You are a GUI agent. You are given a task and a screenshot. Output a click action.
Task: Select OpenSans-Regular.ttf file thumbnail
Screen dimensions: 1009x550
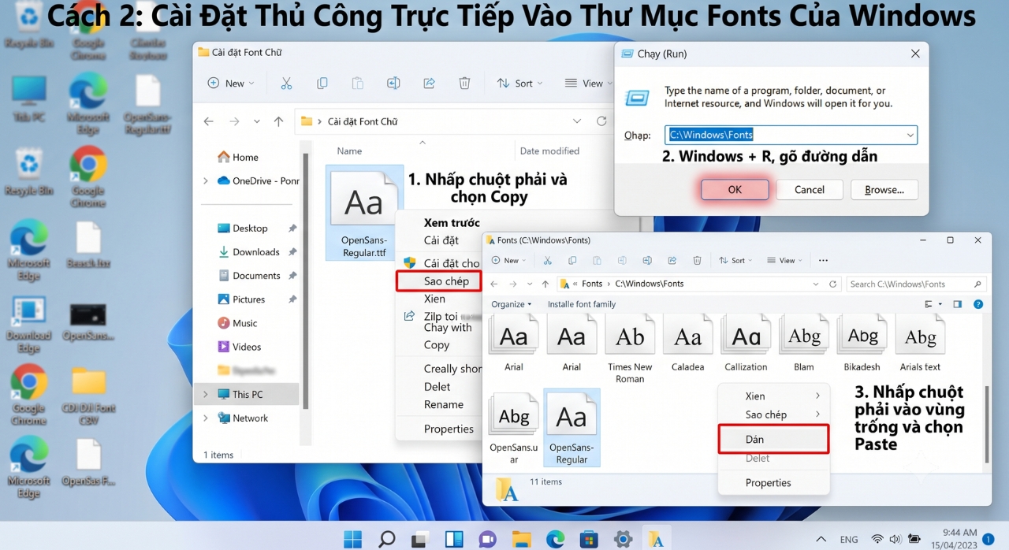[x=364, y=213]
